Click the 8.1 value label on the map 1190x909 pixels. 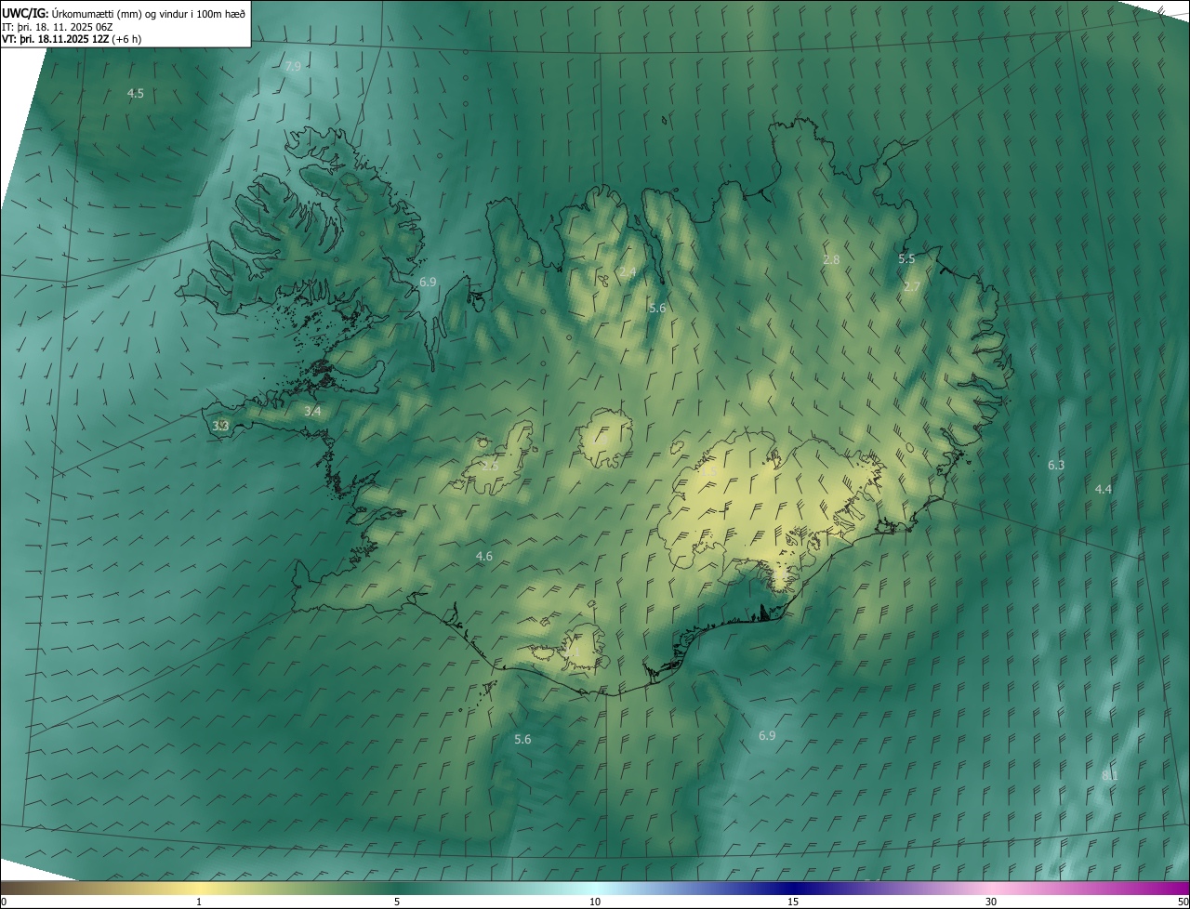(1110, 775)
